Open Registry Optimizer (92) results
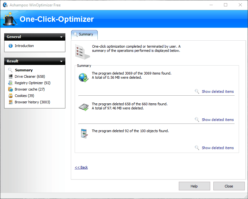248x199 pixels. [32, 83]
